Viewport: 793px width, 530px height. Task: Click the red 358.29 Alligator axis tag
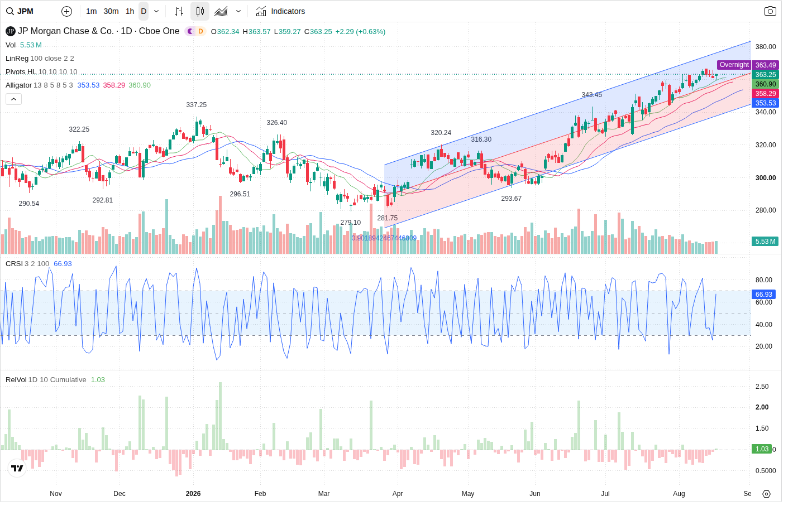(x=766, y=94)
